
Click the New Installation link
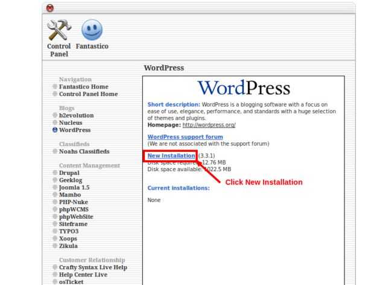tap(171, 156)
